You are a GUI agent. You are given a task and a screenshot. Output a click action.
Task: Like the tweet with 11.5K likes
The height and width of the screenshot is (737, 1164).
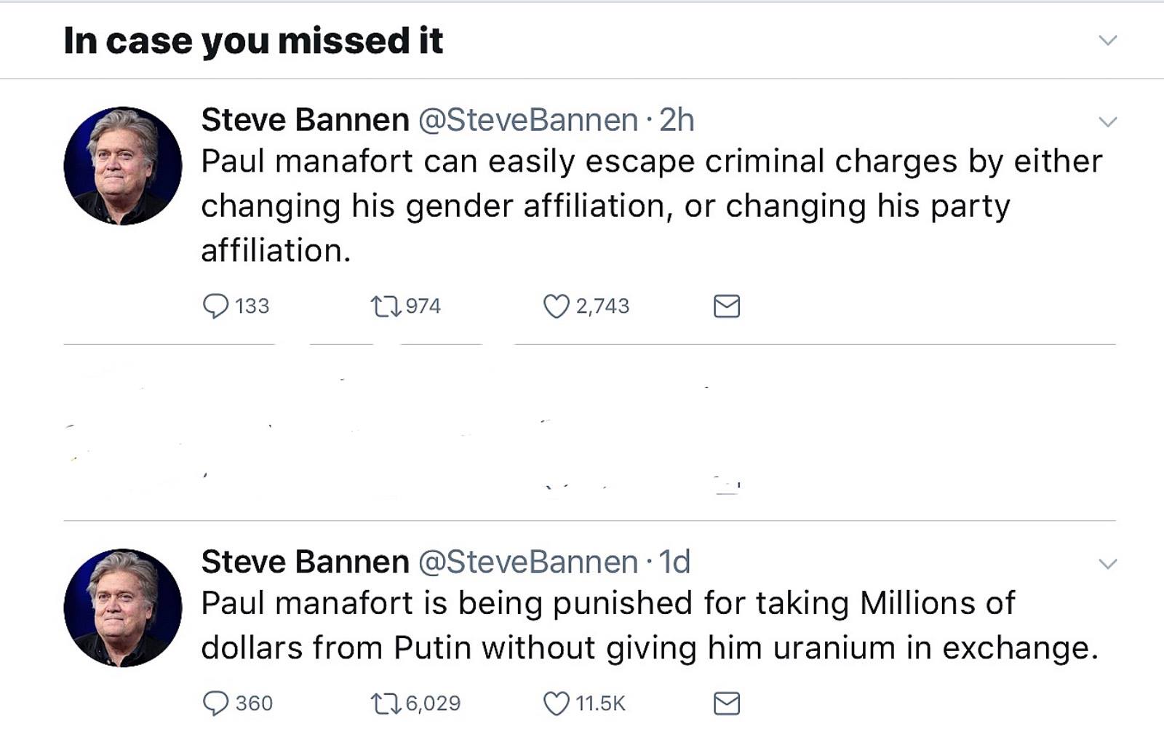pyautogui.click(x=557, y=704)
